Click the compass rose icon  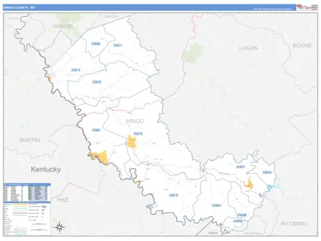tap(60, 227)
